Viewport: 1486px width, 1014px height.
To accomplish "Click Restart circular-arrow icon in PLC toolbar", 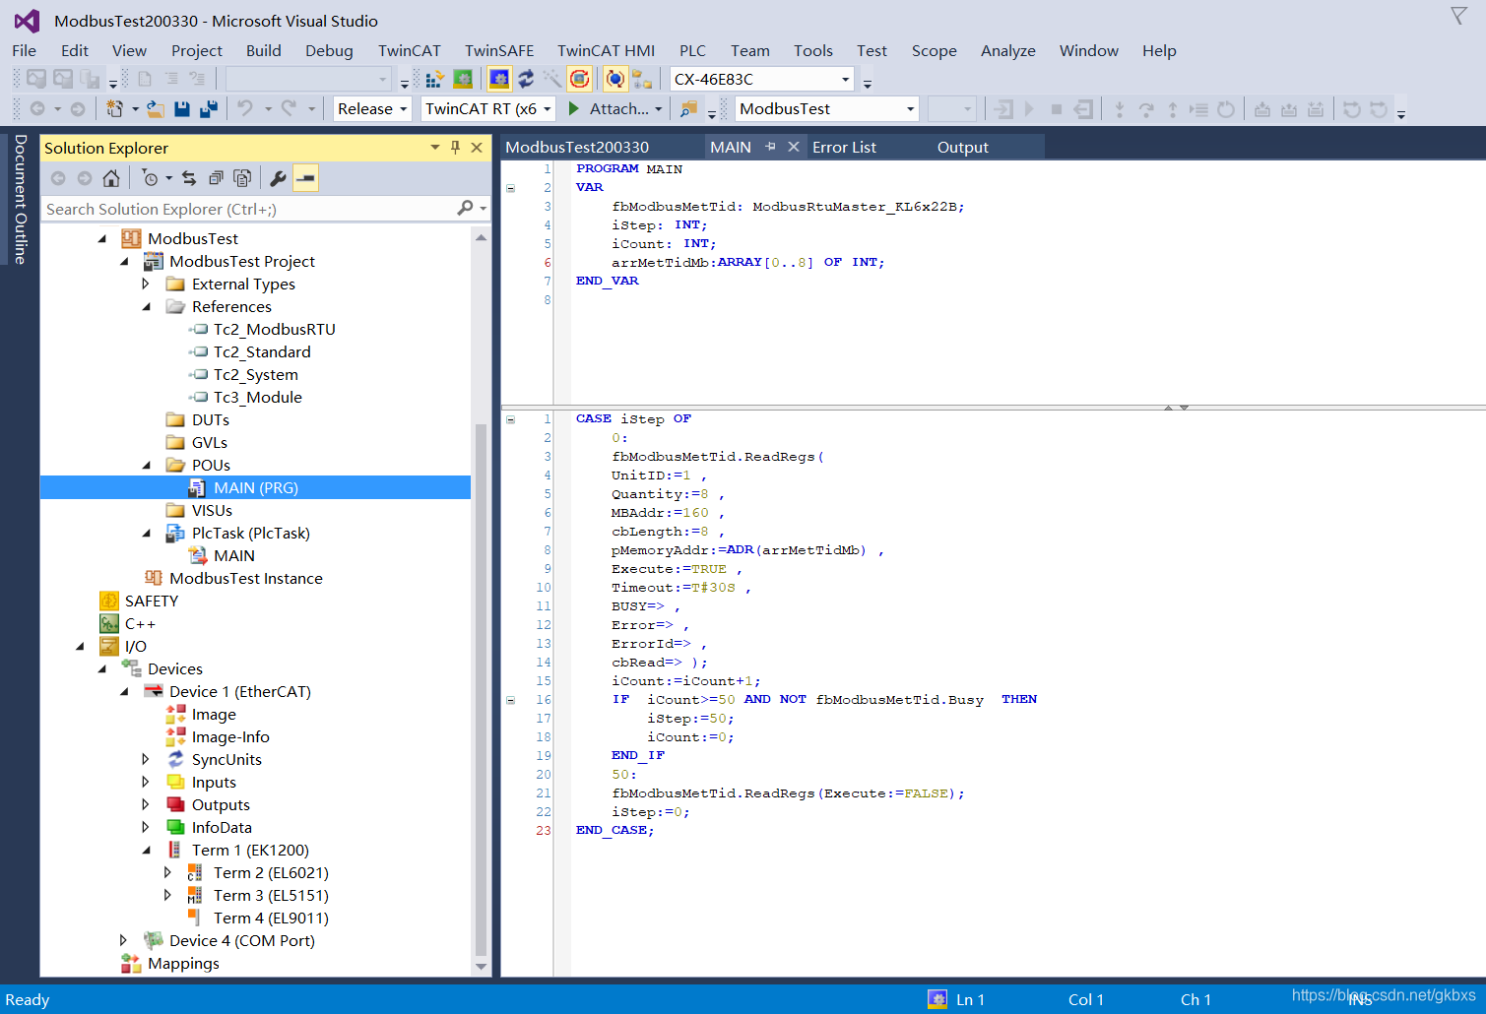I will click(1225, 109).
